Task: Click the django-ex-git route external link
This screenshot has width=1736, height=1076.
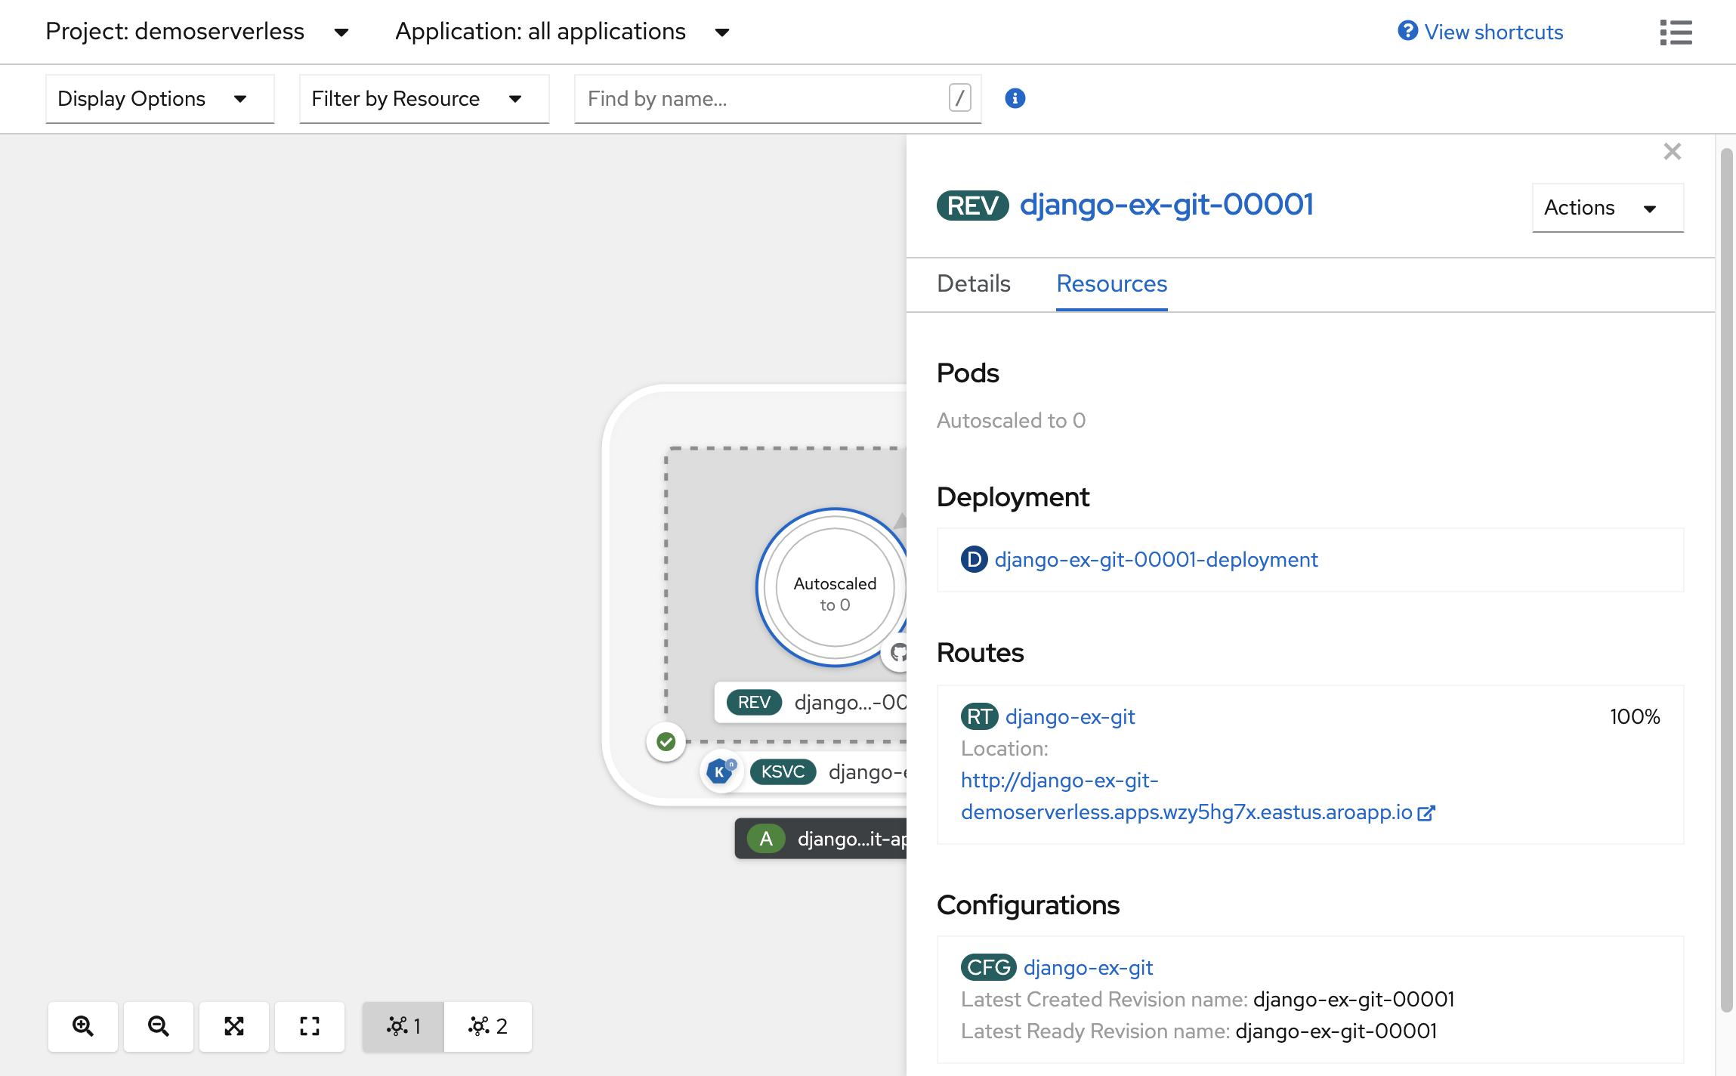Action: tap(1426, 812)
